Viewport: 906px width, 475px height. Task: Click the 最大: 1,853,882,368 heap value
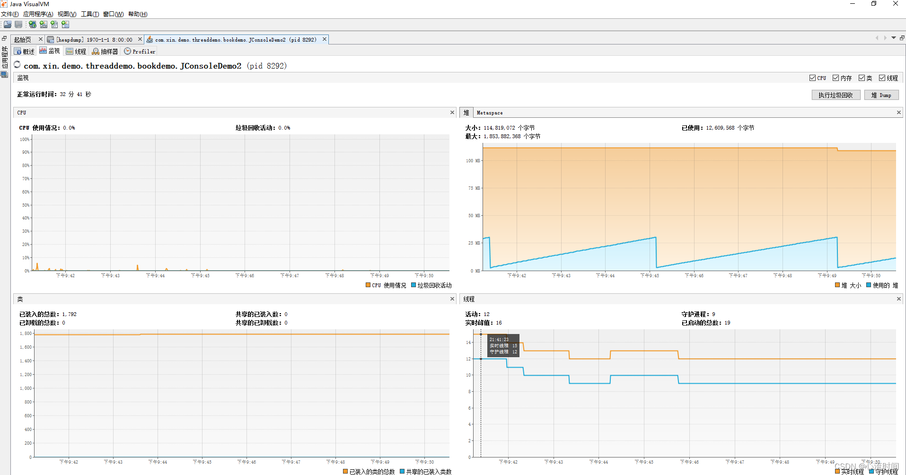click(x=503, y=136)
